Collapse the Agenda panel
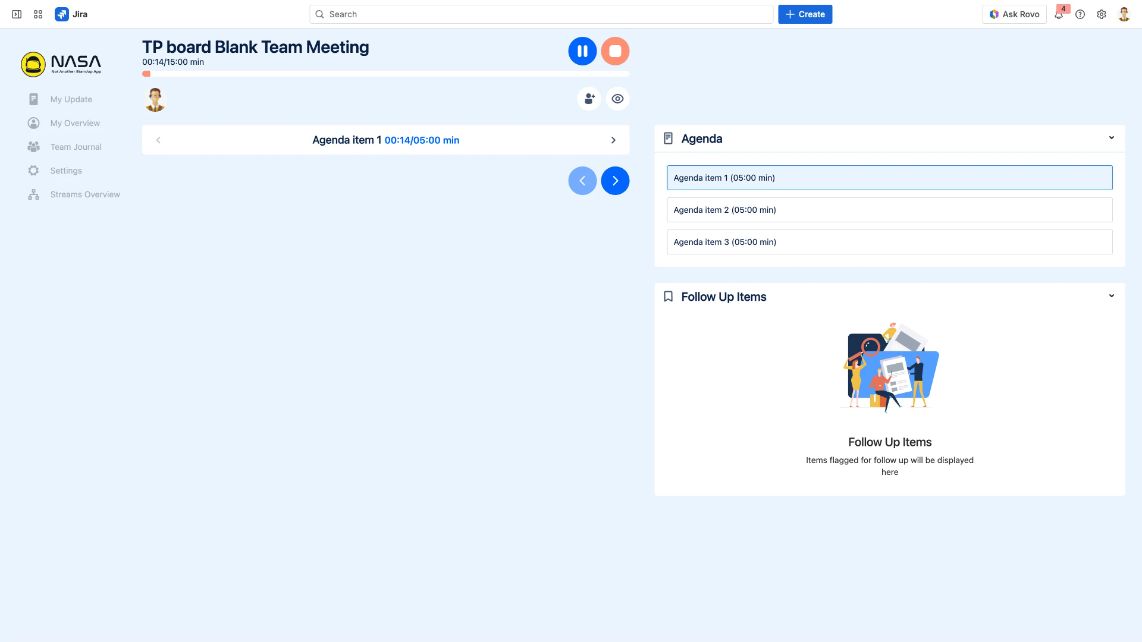1142x642 pixels. pyautogui.click(x=1112, y=137)
